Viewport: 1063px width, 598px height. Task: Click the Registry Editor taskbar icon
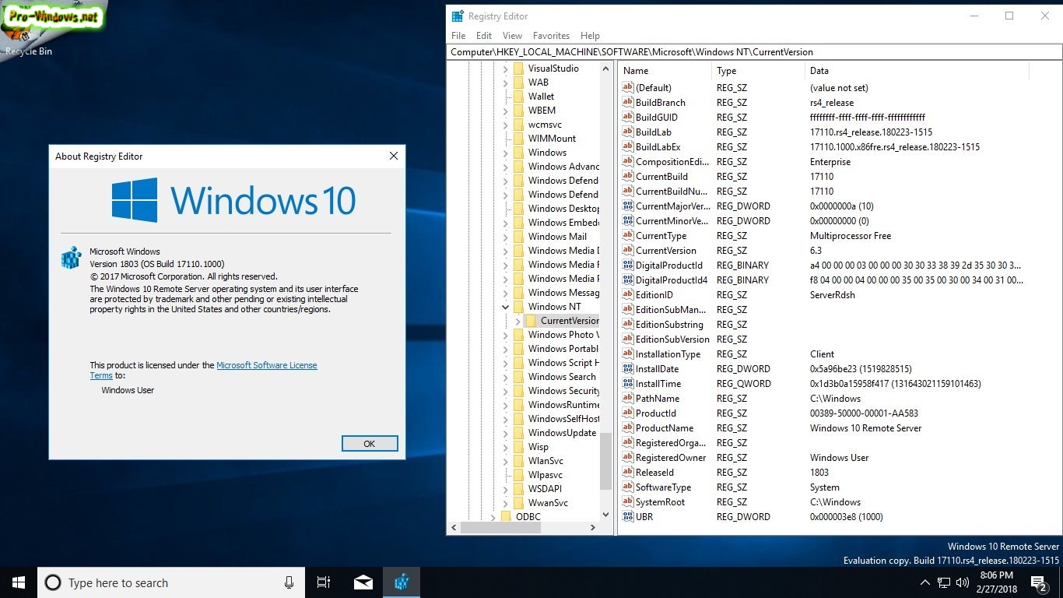(402, 582)
